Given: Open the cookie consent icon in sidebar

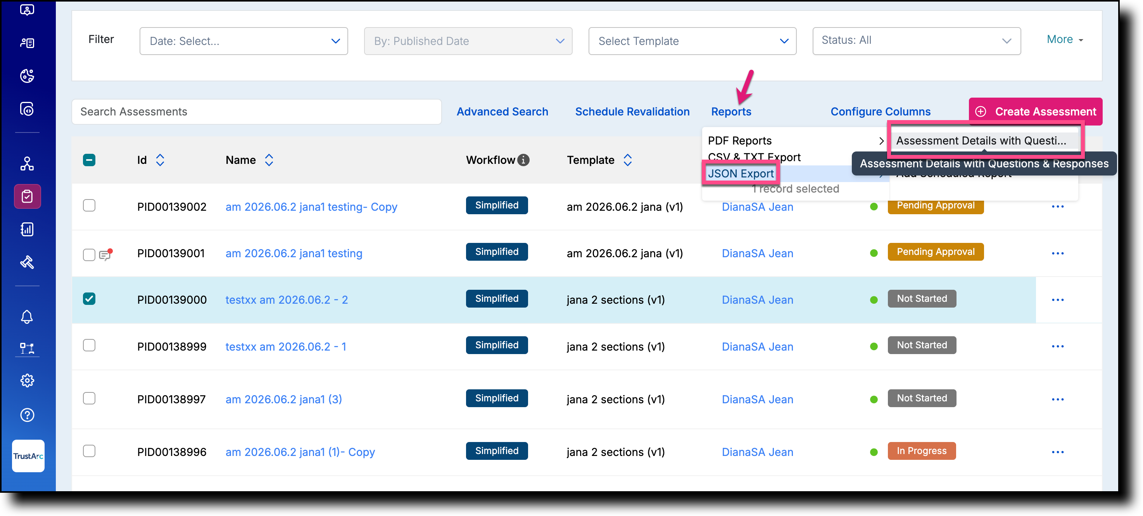Looking at the screenshot, I should click(27, 76).
